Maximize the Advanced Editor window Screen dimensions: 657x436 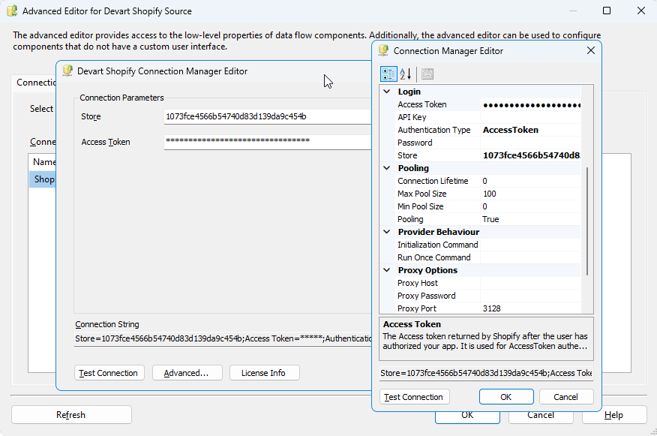[607, 11]
